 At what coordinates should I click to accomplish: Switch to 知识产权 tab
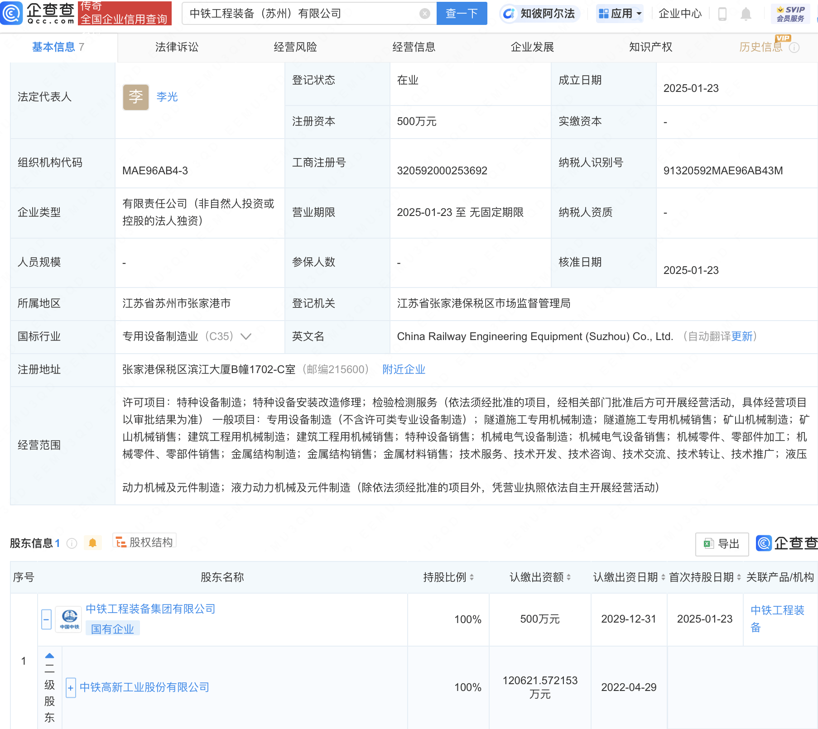tap(650, 47)
